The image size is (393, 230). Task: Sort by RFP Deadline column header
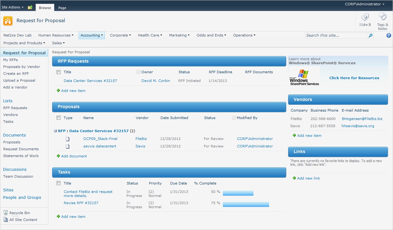[x=220, y=72]
